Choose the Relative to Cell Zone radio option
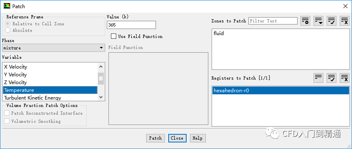352x149 pixels. click(x=8, y=24)
